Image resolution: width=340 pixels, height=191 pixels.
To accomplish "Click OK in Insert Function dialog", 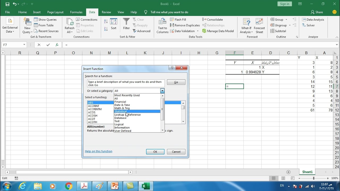I will coord(155,152).
